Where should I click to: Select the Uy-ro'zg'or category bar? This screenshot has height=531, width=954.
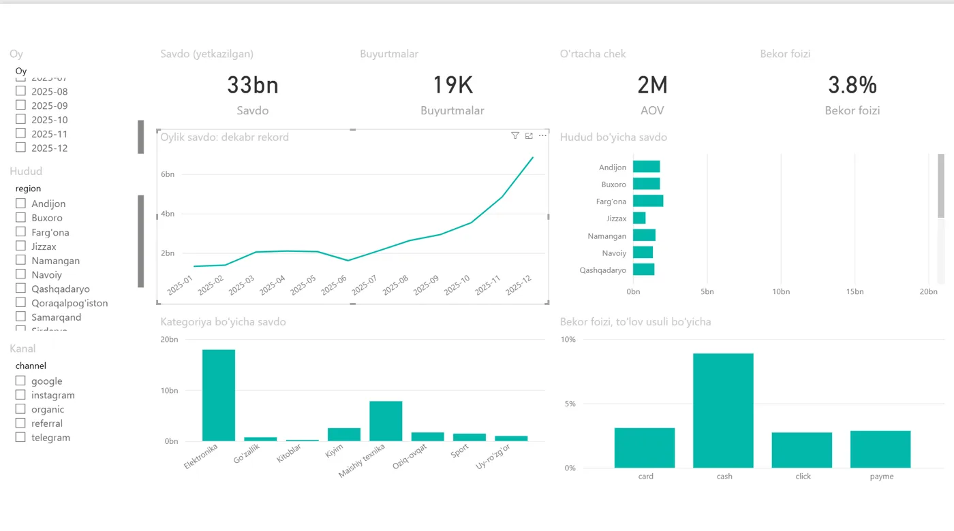point(511,438)
